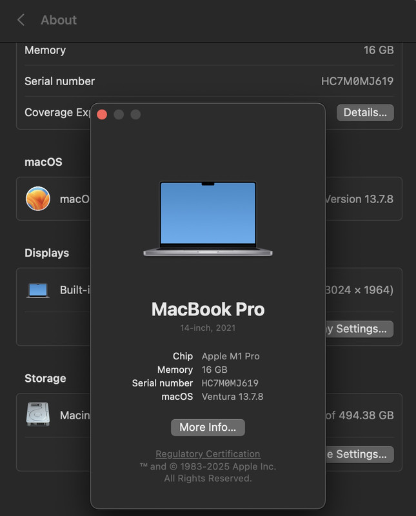This screenshot has height=516, width=416.
Task: Click the 'MacBook Pro' title in dialog
Action: coord(208,310)
